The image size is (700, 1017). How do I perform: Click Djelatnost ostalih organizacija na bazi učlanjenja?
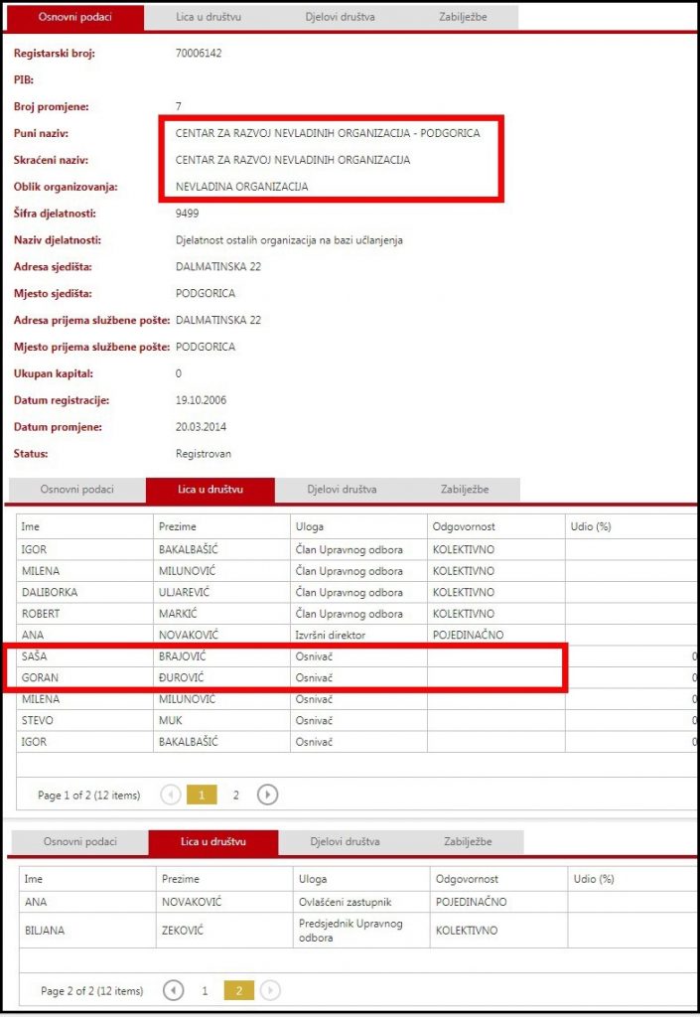[289, 240]
